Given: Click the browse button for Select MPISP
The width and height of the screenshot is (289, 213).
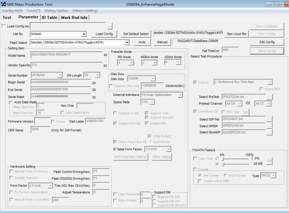Looking at the screenshot, I should (x=269, y=126).
